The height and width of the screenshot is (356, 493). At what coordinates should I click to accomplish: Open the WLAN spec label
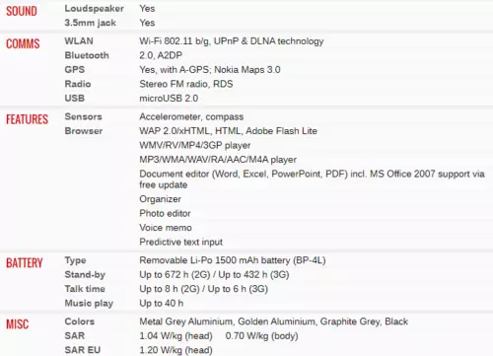(x=79, y=41)
